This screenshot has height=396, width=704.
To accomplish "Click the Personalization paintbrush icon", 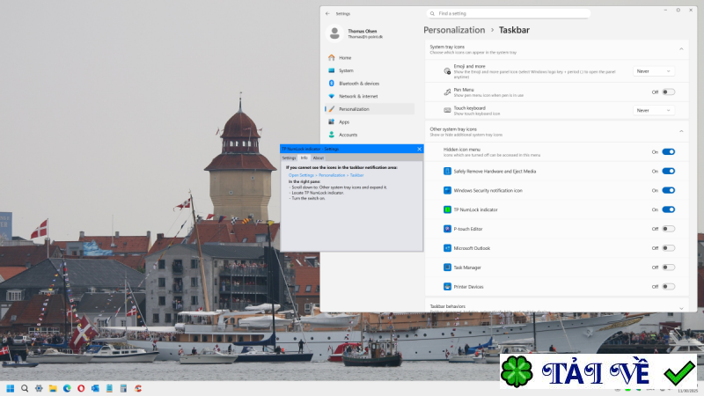I will 332,108.
